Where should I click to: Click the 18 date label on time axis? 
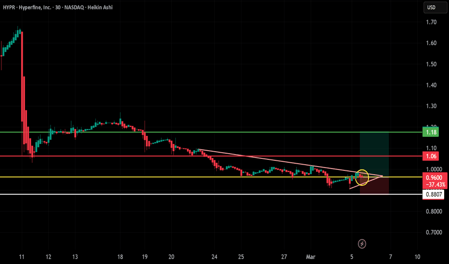120,257
